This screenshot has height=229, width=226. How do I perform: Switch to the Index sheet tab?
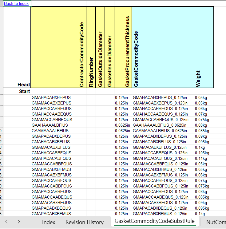[49, 222]
